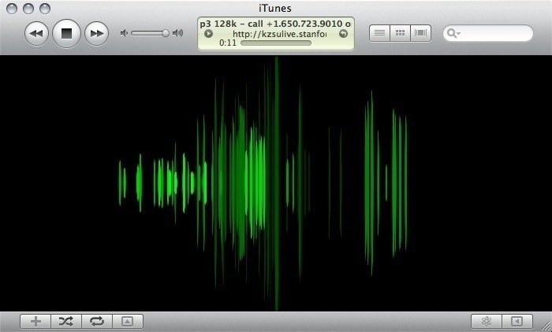Toggle repeat mode
Viewport: 552px width, 332px height.
point(97,321)
